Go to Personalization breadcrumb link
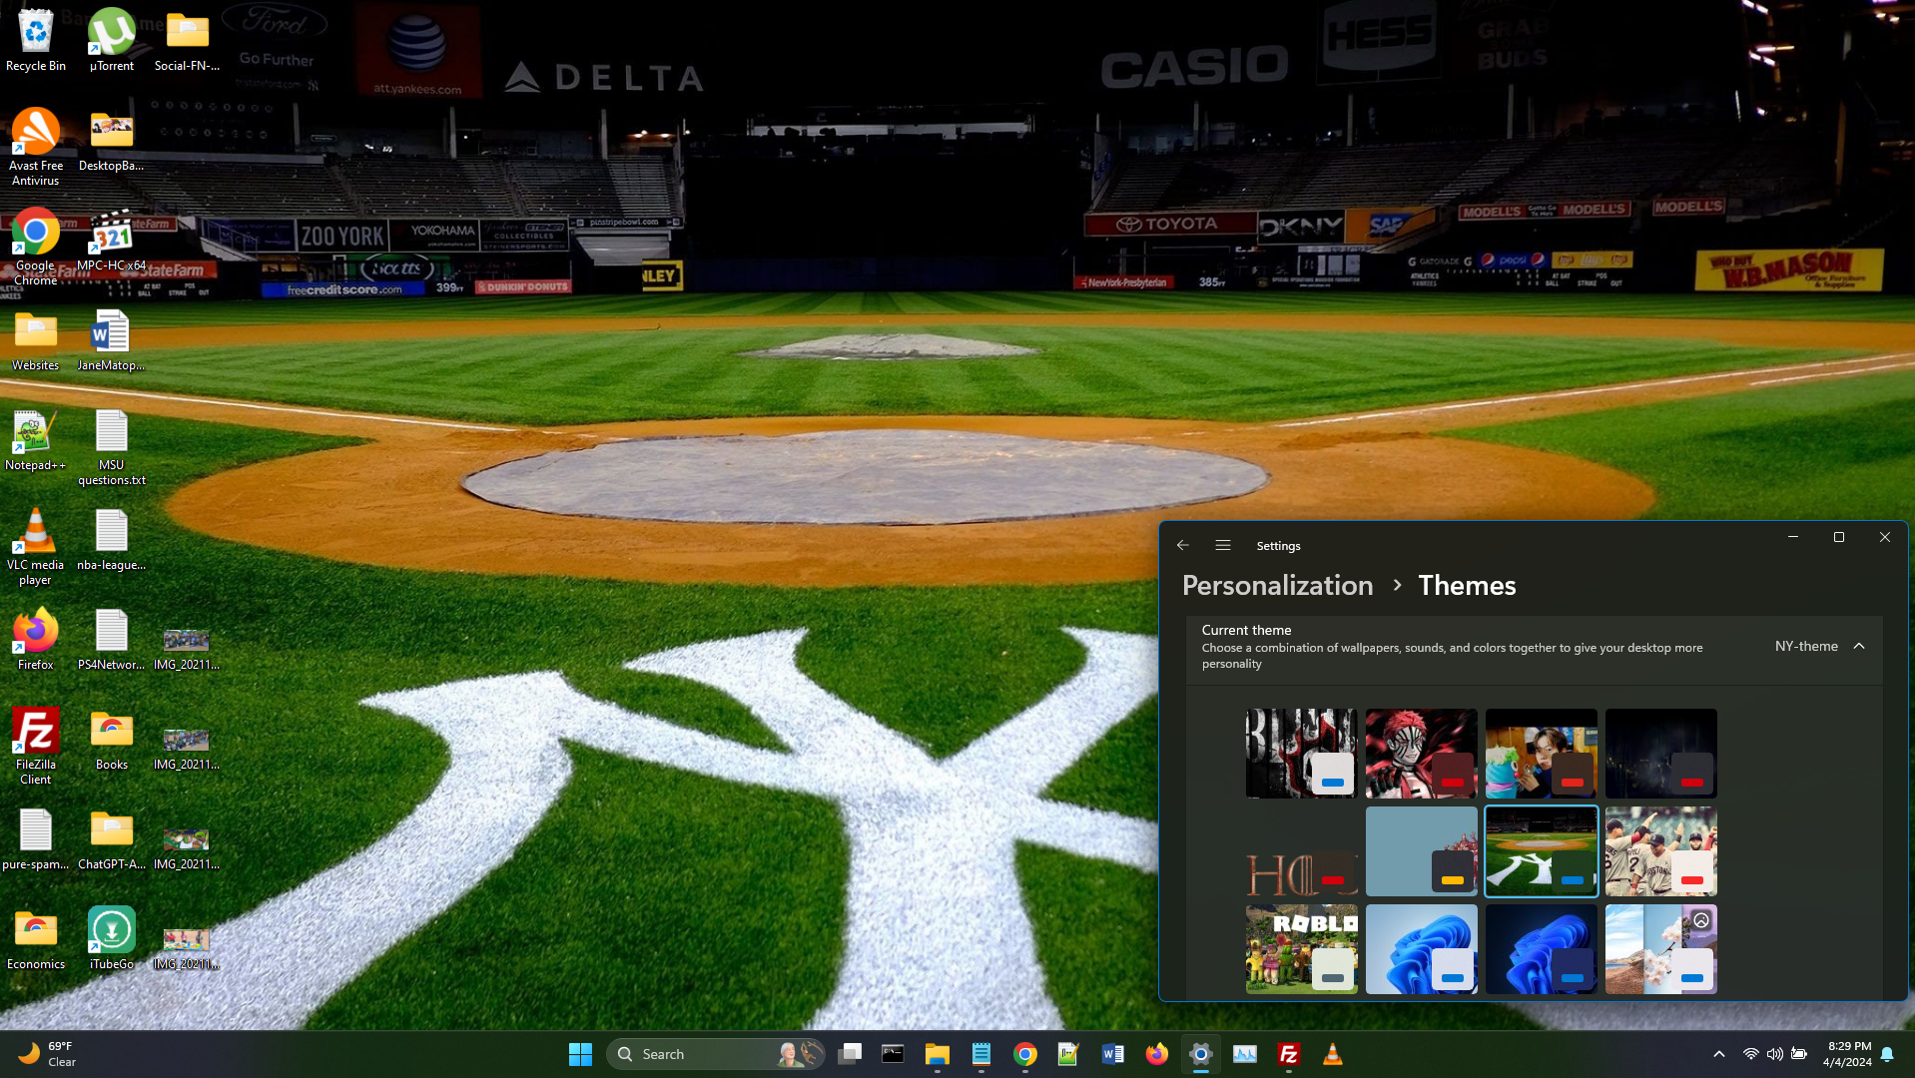 (x=1277, y=586)
